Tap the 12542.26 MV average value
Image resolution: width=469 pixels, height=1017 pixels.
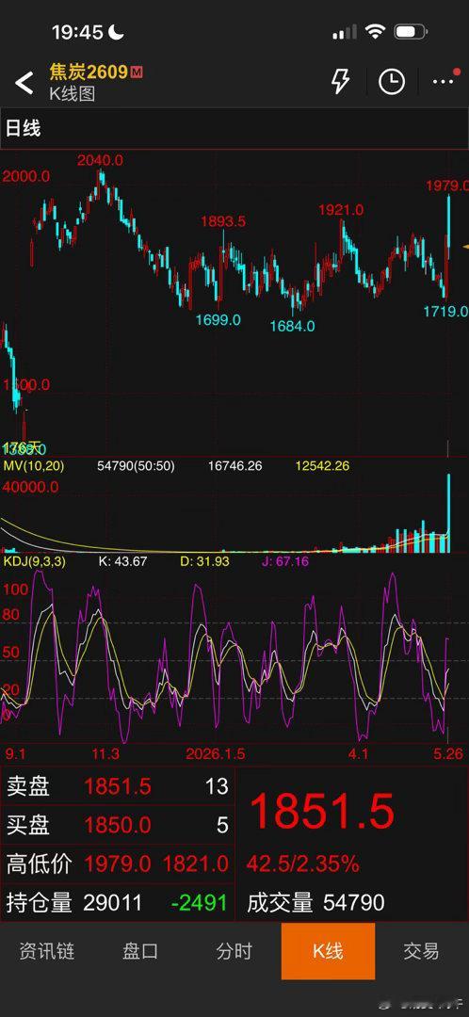pyautogui.click(x=322, y=466)
